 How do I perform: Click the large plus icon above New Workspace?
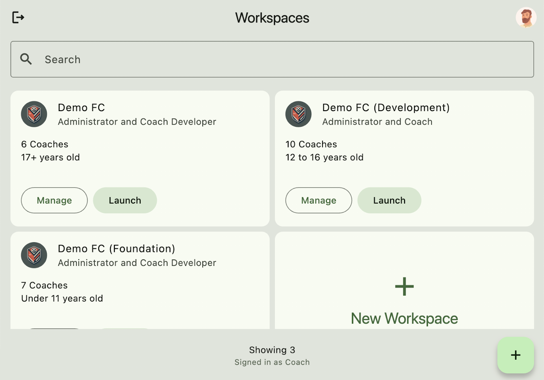point(404,287)
